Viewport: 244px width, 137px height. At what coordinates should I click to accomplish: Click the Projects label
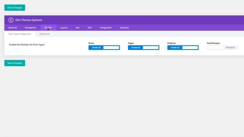pyautogui.click(x=172, y=43)
